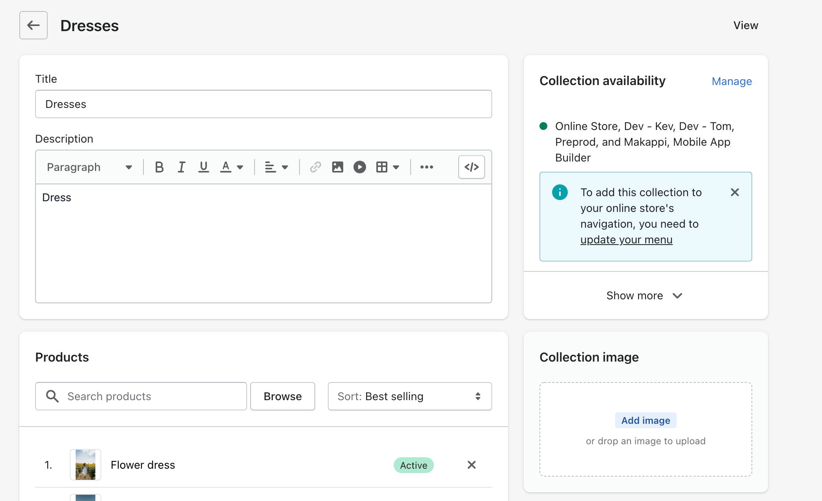The height and width of the screenshot is (501, 822).
Task: Click the collection image drop zone
Action: pyautogui.click(x=645, y=429)
